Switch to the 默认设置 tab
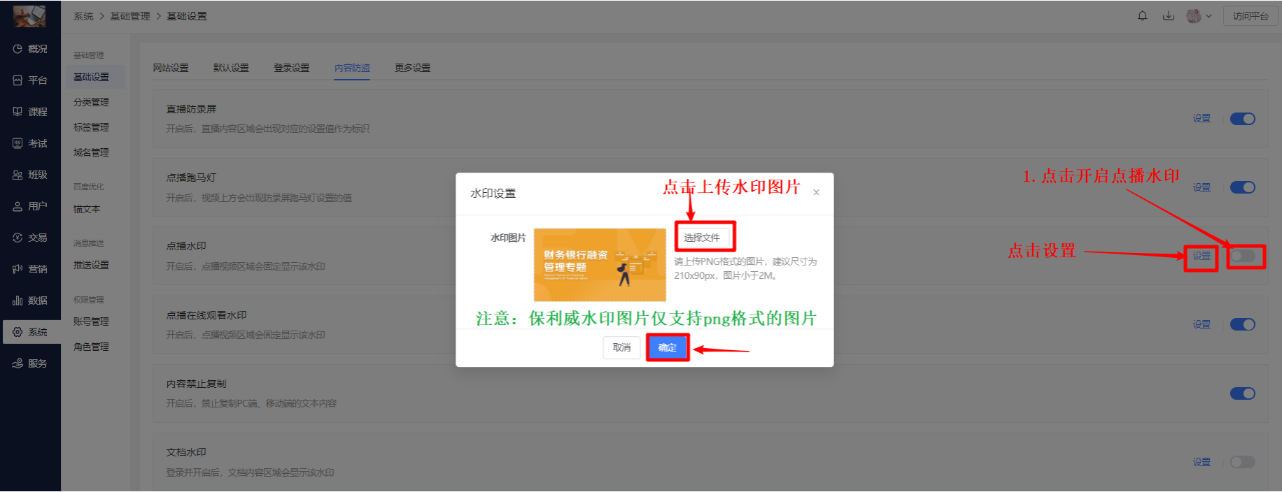 tap(231, 68)
